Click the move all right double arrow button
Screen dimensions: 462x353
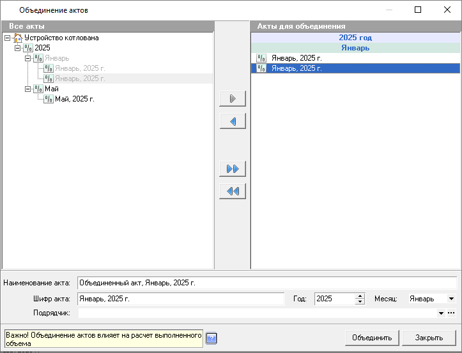tap(233, 169)
